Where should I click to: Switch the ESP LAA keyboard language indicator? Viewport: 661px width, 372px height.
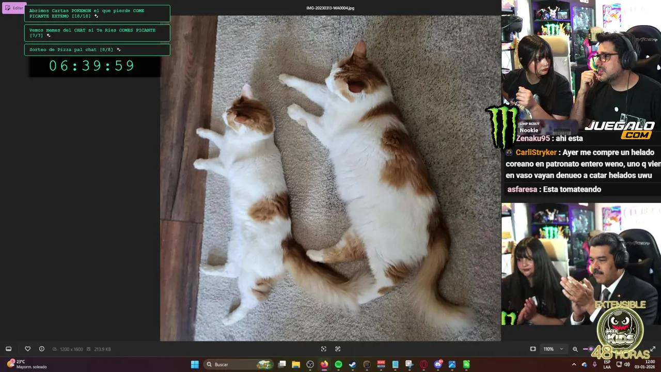607,365
